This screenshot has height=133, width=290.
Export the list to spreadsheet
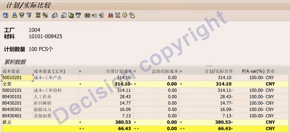click(x=64, y=15)
